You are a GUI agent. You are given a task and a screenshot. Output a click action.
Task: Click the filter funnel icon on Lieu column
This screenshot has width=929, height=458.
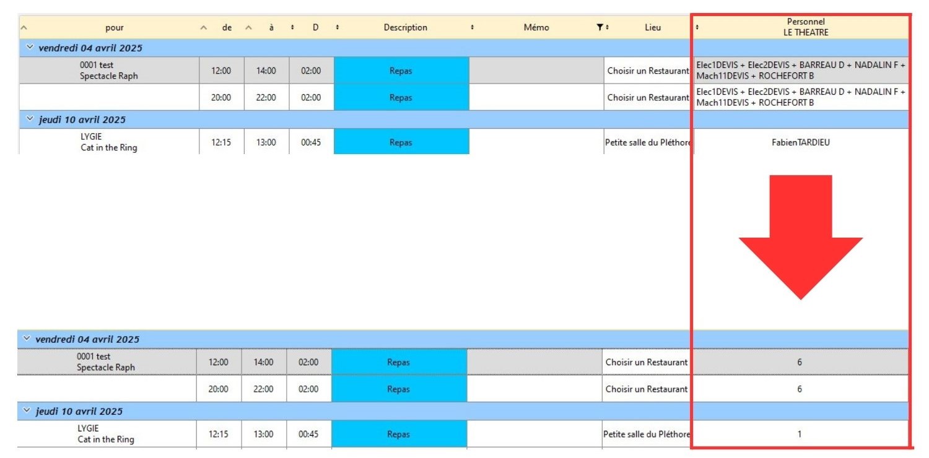599,27
